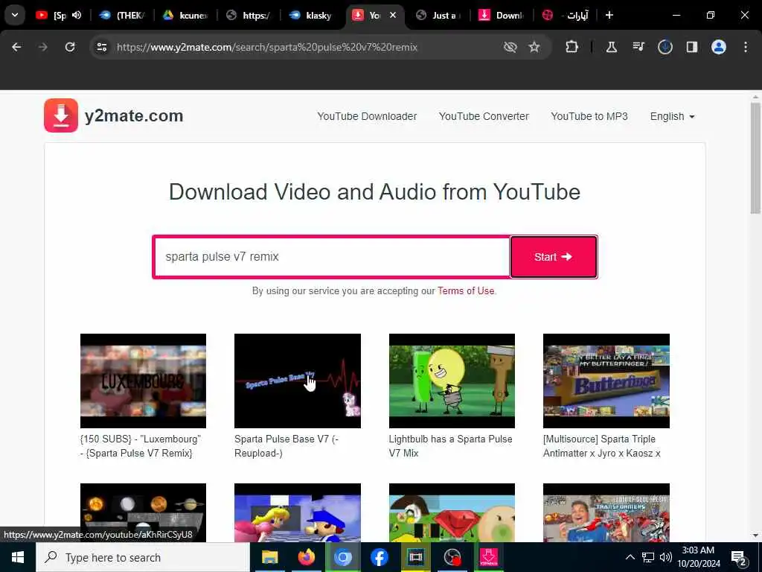Open the Transformers video thumbnail
Viewport: 762px width, 572px height.
tap(606, 512)
